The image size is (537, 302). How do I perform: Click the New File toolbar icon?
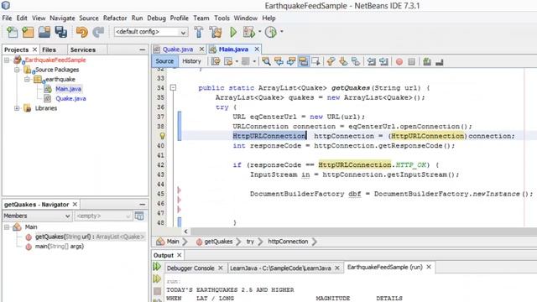pos(12,32)
